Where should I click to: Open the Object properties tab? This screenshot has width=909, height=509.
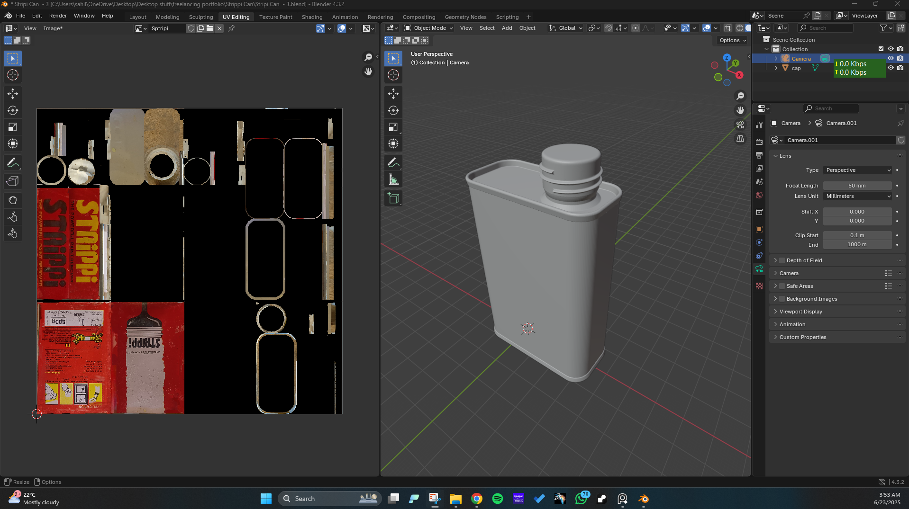coord(759,229)
